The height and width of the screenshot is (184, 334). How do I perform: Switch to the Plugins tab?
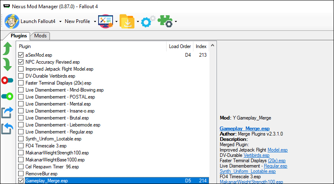tap(19, 36)
